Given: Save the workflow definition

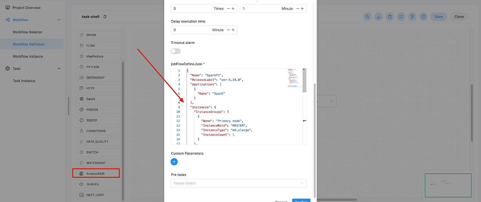Looking at the screenshot, I should [439, 16].
